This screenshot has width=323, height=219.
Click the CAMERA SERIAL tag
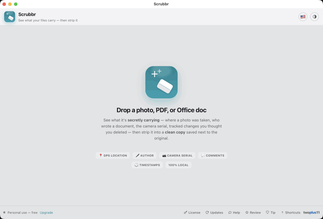[177, 155]
